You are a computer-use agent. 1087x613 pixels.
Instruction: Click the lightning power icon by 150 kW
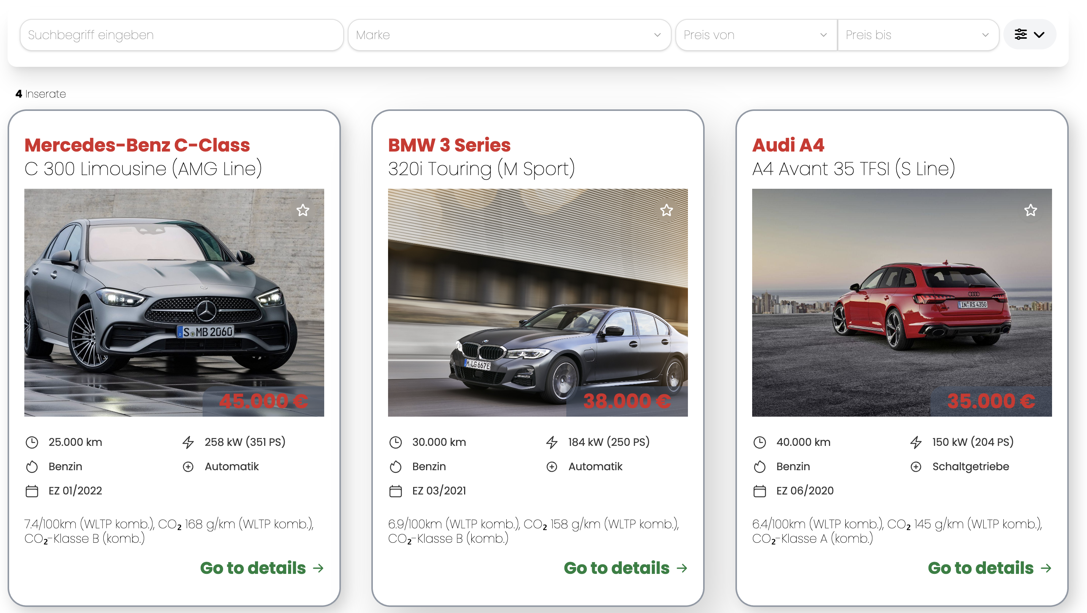[915, 442]
